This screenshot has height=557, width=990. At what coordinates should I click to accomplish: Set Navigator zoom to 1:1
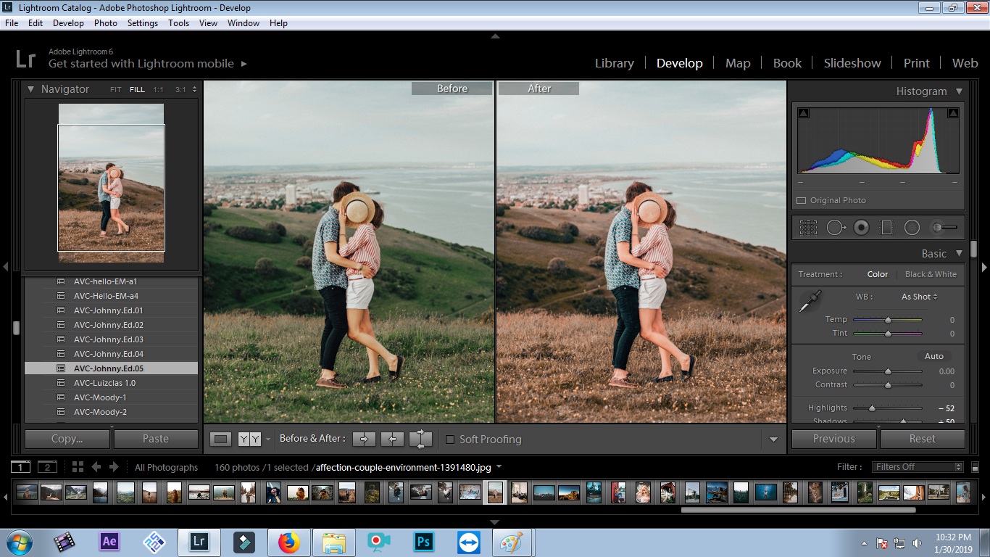tap(158, 90)
